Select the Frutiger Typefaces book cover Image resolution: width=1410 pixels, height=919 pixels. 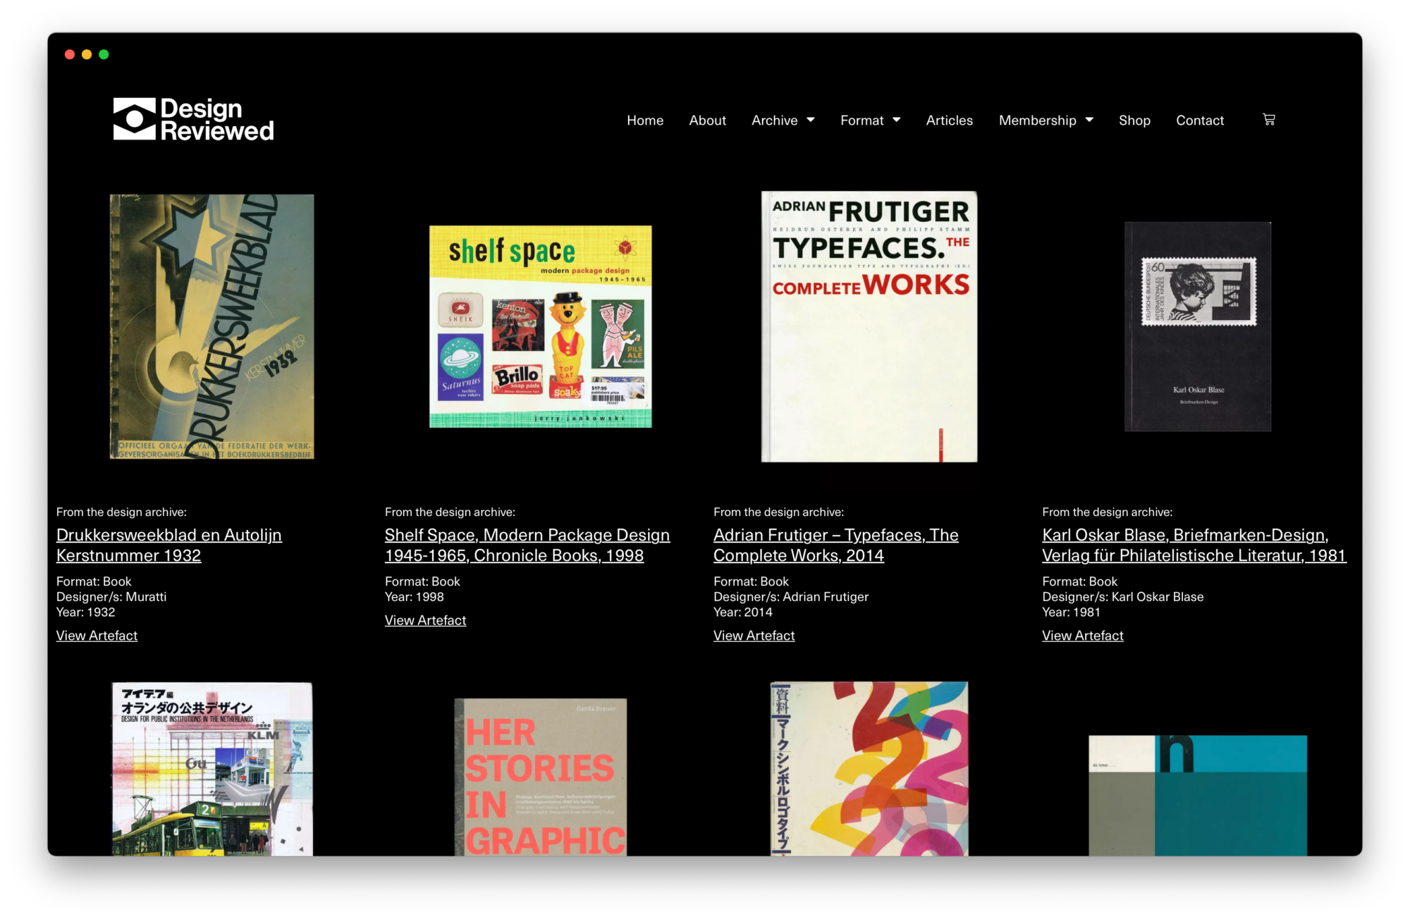tap(869, 326)
